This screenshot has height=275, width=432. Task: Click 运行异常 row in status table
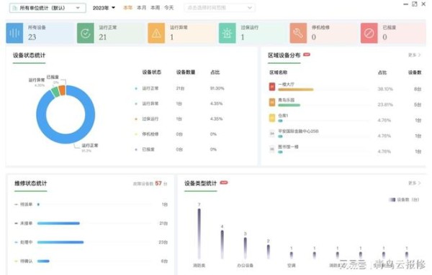pyautogui.click(x=179, y=103)
